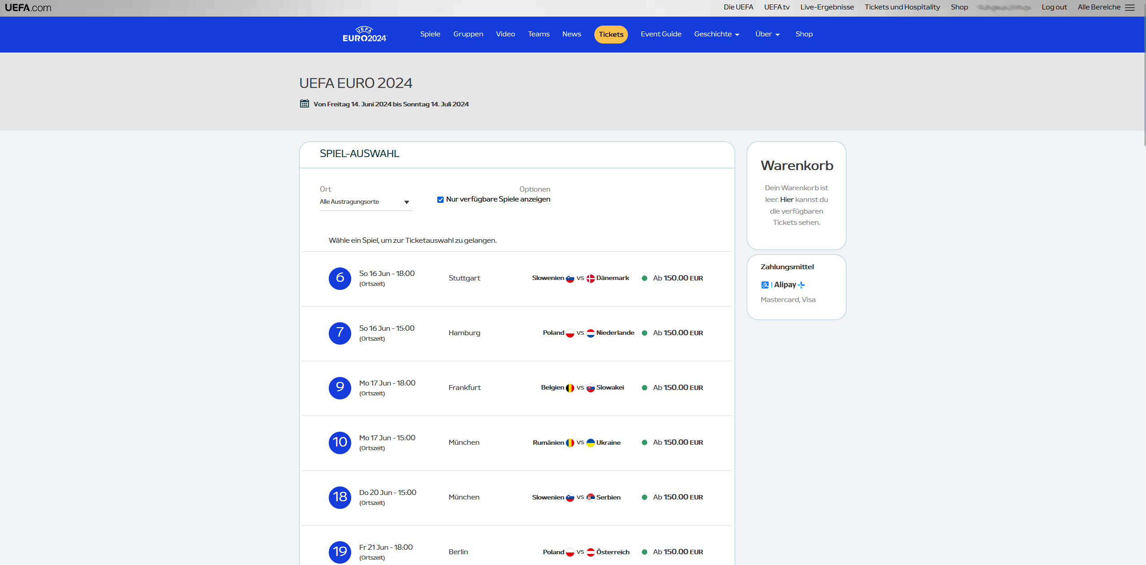Select match number 10 circle badge
This screenshot has width=1146, height=565.
point(340,442)
